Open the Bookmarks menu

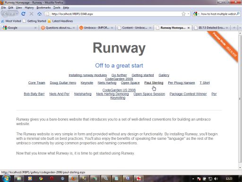click(43, 8)
